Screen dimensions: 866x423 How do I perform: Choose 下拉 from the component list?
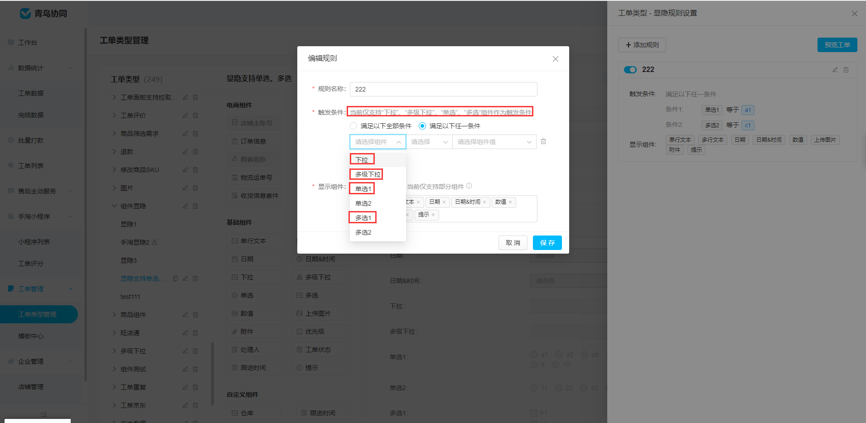click(378, 160)
